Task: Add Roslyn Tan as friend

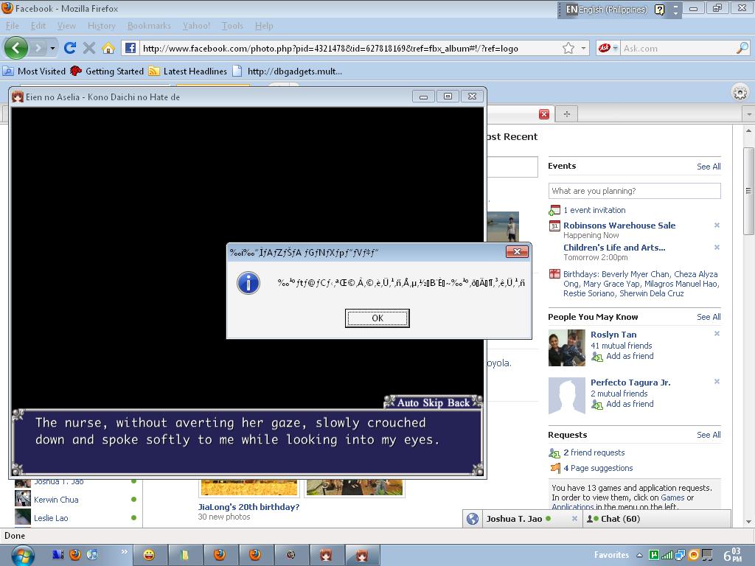Action: pos(630,356)
